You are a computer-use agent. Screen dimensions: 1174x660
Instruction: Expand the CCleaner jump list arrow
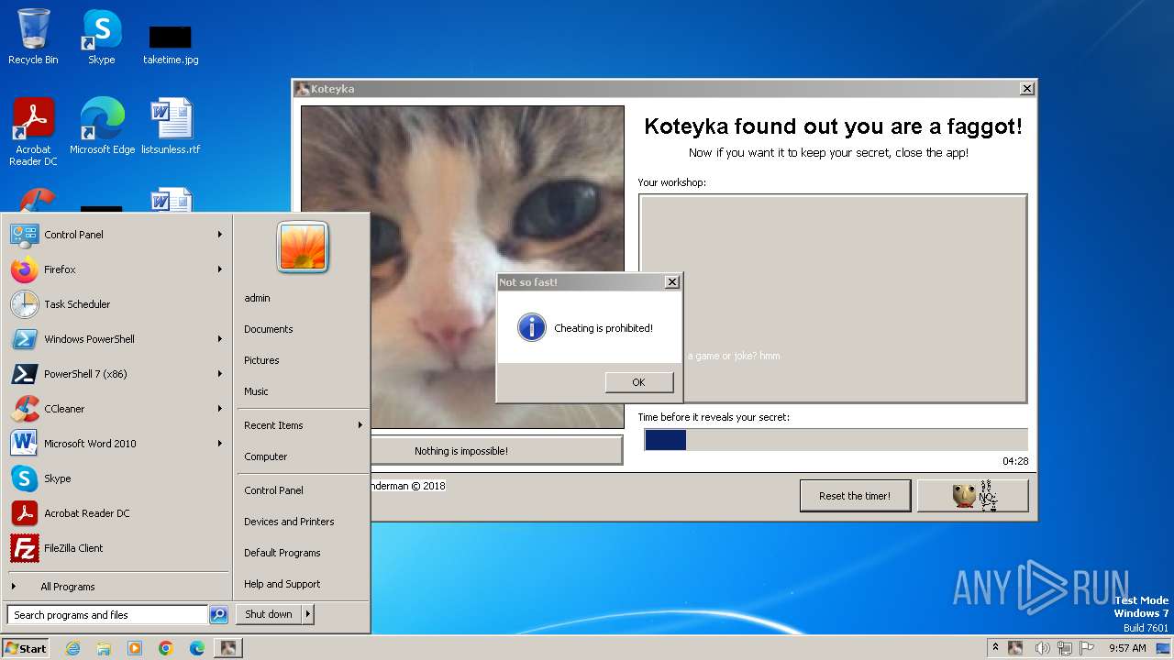[x=220, y=409]
